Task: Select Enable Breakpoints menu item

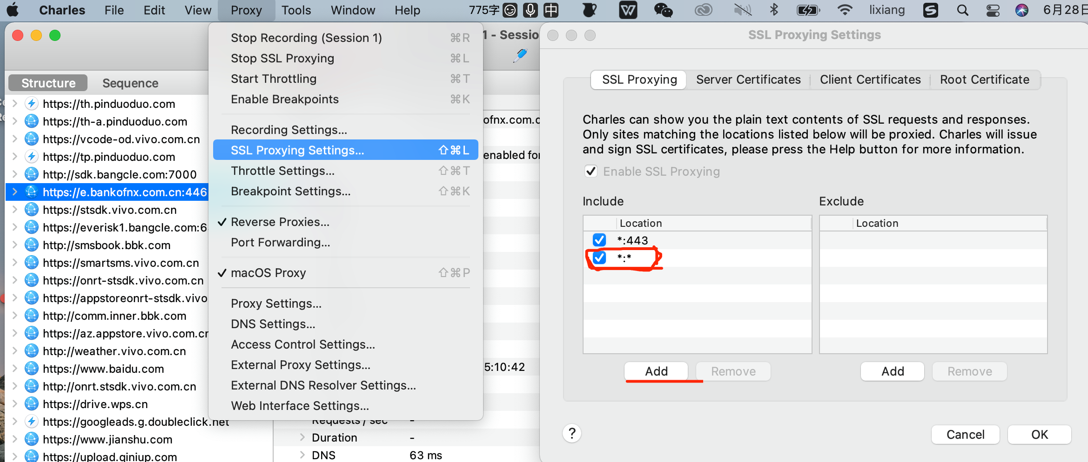Action: 346,99
